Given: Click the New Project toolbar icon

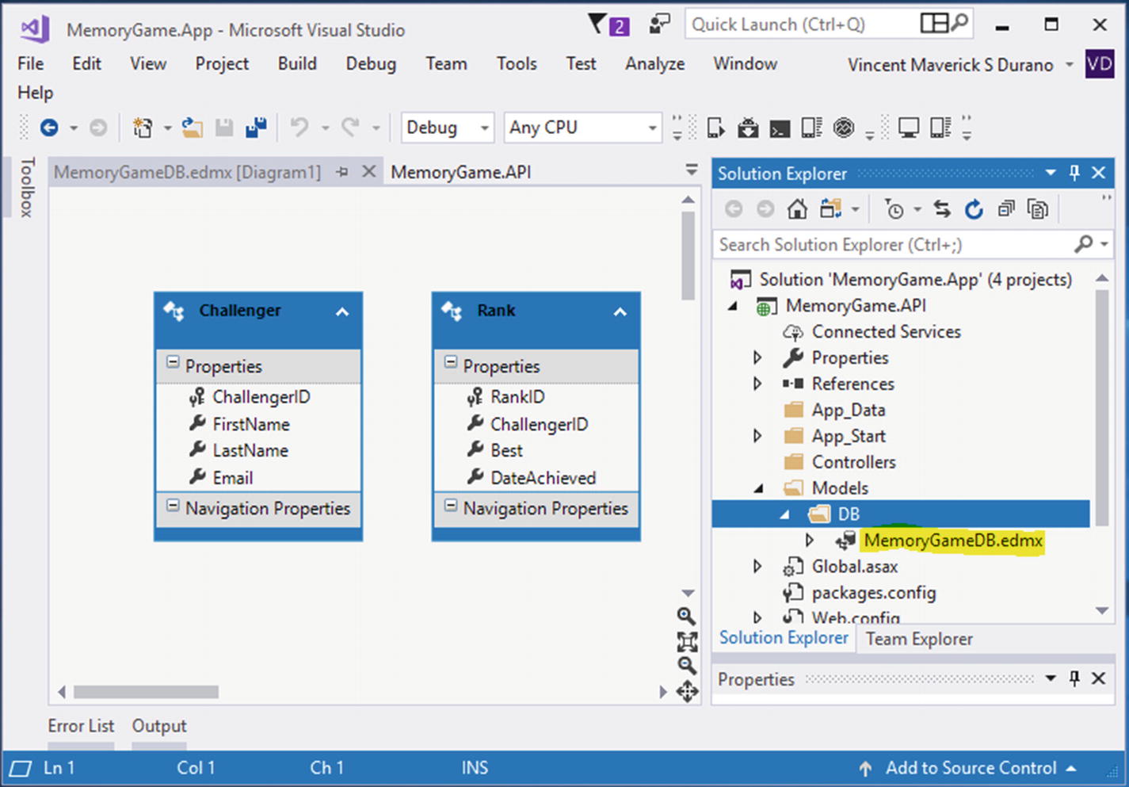Looking at the screenshot, I should click(143, 128).
